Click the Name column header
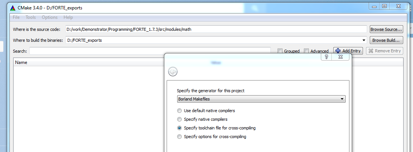 tap(21, 62)
